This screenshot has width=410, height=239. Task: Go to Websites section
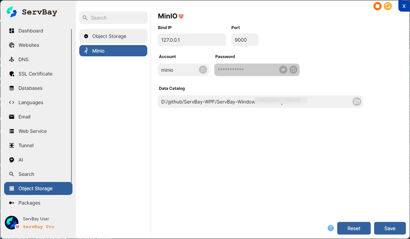[29, 45]
